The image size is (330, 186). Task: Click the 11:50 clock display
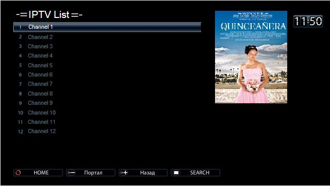pos(308,22)
